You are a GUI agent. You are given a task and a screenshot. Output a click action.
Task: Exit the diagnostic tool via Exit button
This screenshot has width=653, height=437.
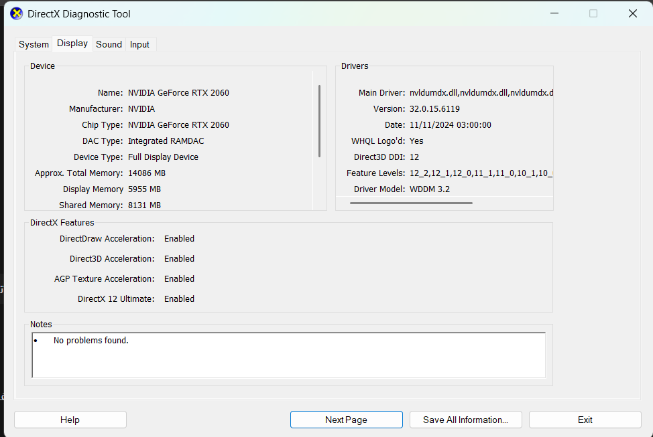coord(585,420)
